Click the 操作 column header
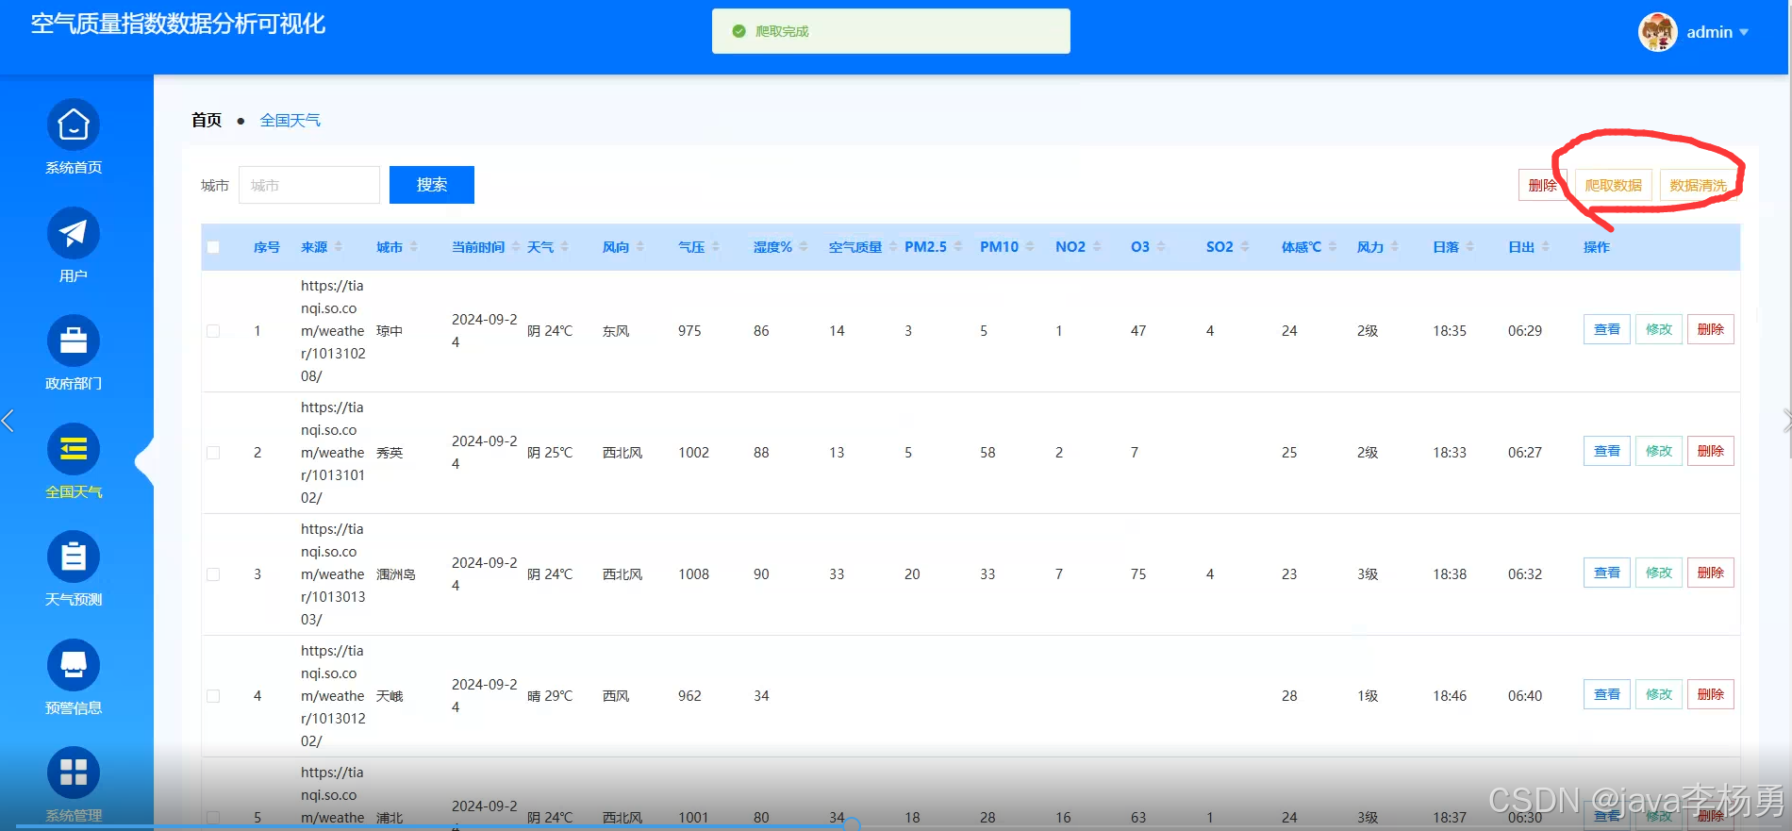This screenshot has height=831, width=1792. click(x=1597, y=247)
